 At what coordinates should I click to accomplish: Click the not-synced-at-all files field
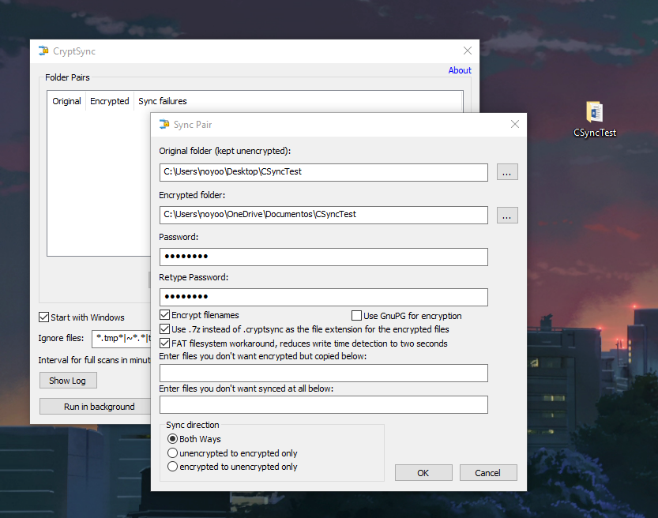324,405
